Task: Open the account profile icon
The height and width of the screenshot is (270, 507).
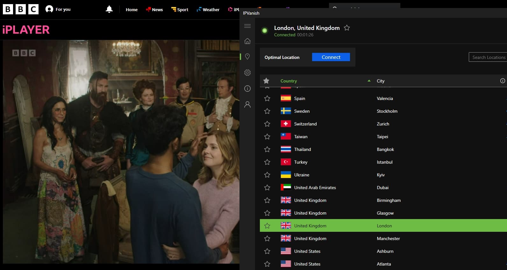Action: point(247,104)
